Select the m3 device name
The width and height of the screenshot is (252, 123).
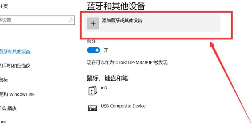pos(104,88)
